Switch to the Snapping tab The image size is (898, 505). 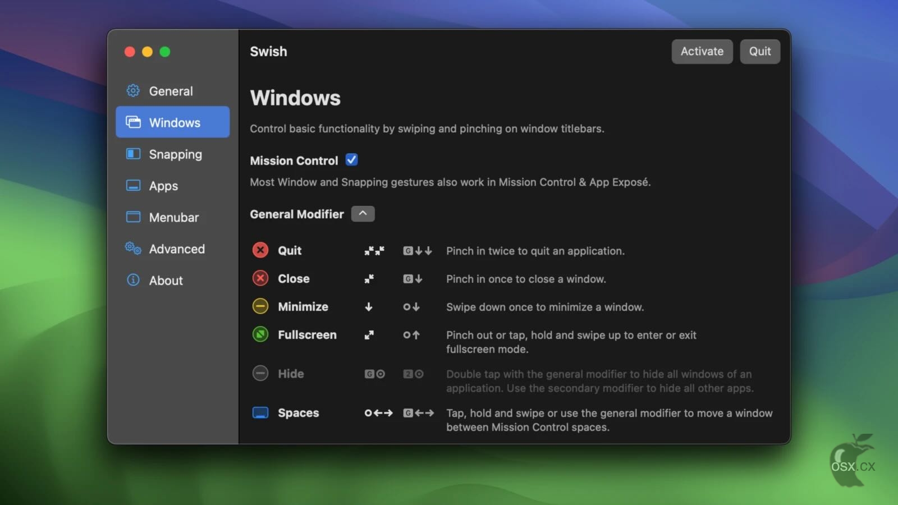click(x=173, y=154)
